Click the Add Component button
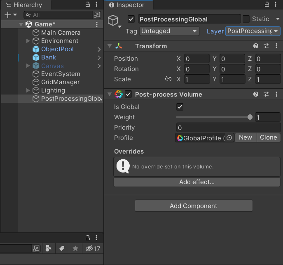The height and width of the screenshot is (265, 283). pyautogui.click(x=194, y=206)
